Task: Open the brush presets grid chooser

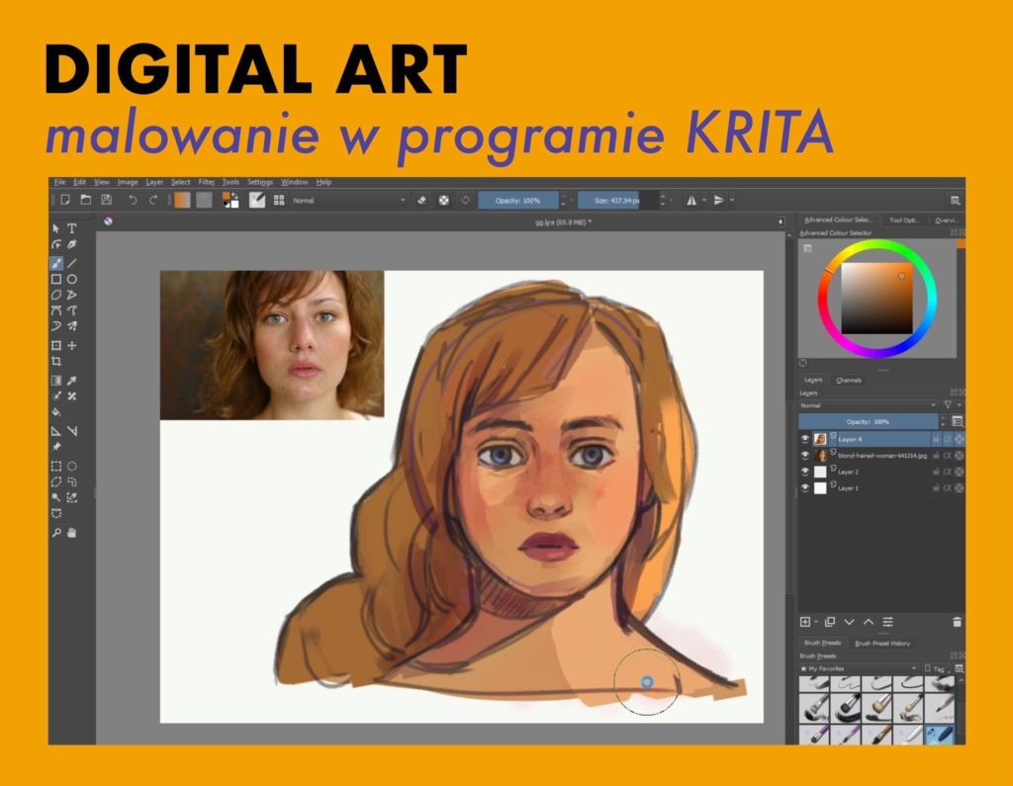Action: point(279,201)
